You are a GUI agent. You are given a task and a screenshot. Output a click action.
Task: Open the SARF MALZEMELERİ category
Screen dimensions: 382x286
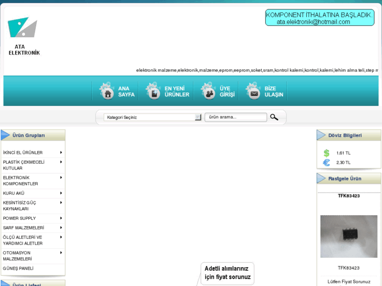pos(24,228)
